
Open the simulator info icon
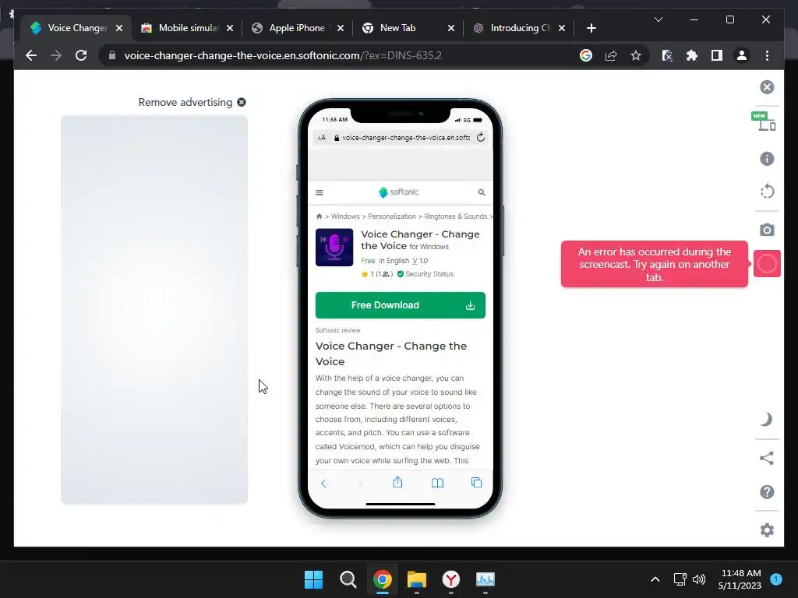click(767, 159)
